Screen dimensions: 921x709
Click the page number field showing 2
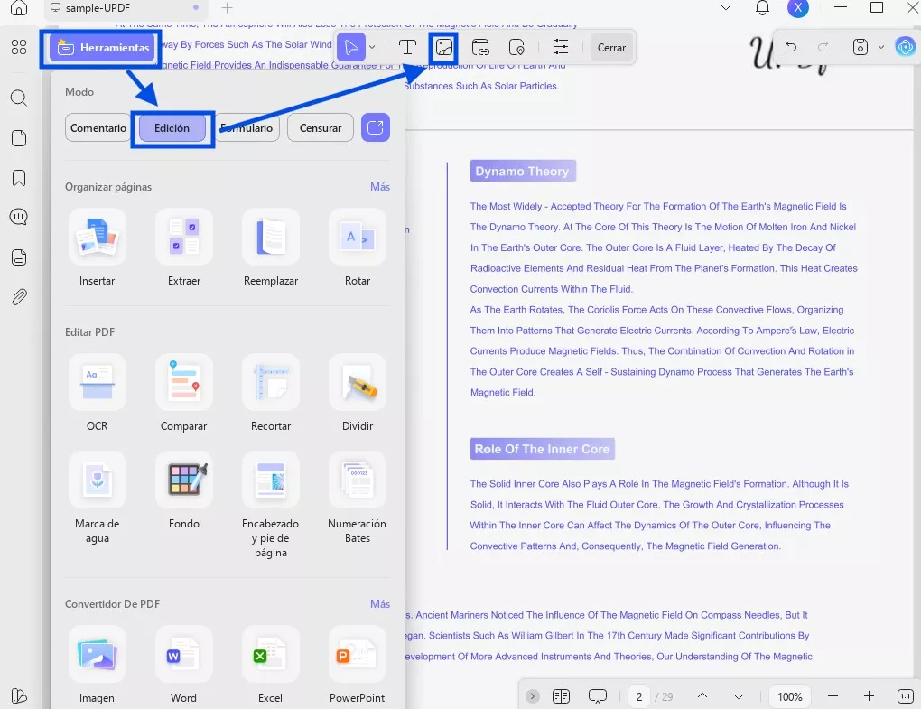click(x=639, y=696)
